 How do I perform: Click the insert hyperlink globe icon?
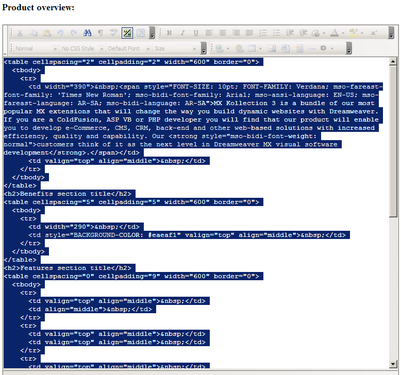tap(220, 48)
